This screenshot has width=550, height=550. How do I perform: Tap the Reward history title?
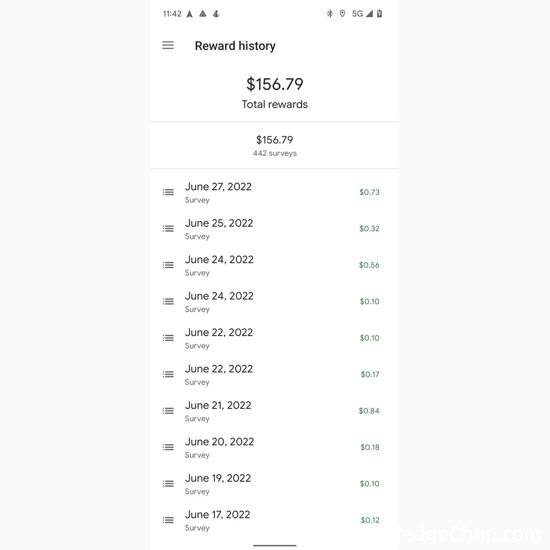click(235, 46)
